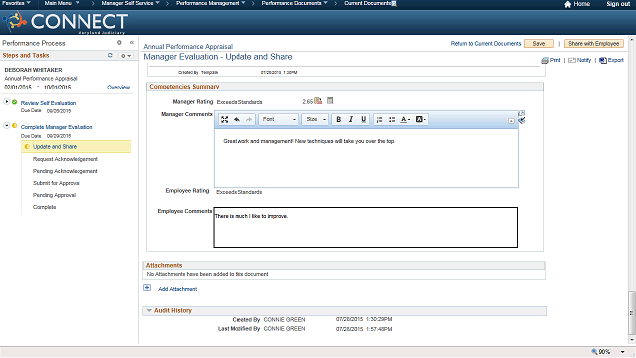The width and height of the screenshot is (636, 358).
Task: Maximize the Manager Comments editor
Action: (x=224, y=119)
